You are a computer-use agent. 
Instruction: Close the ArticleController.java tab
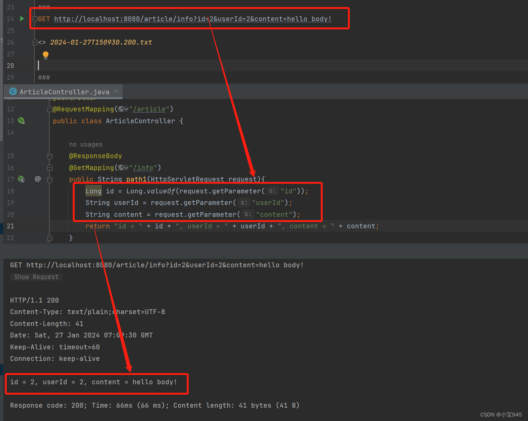[116, 91]
